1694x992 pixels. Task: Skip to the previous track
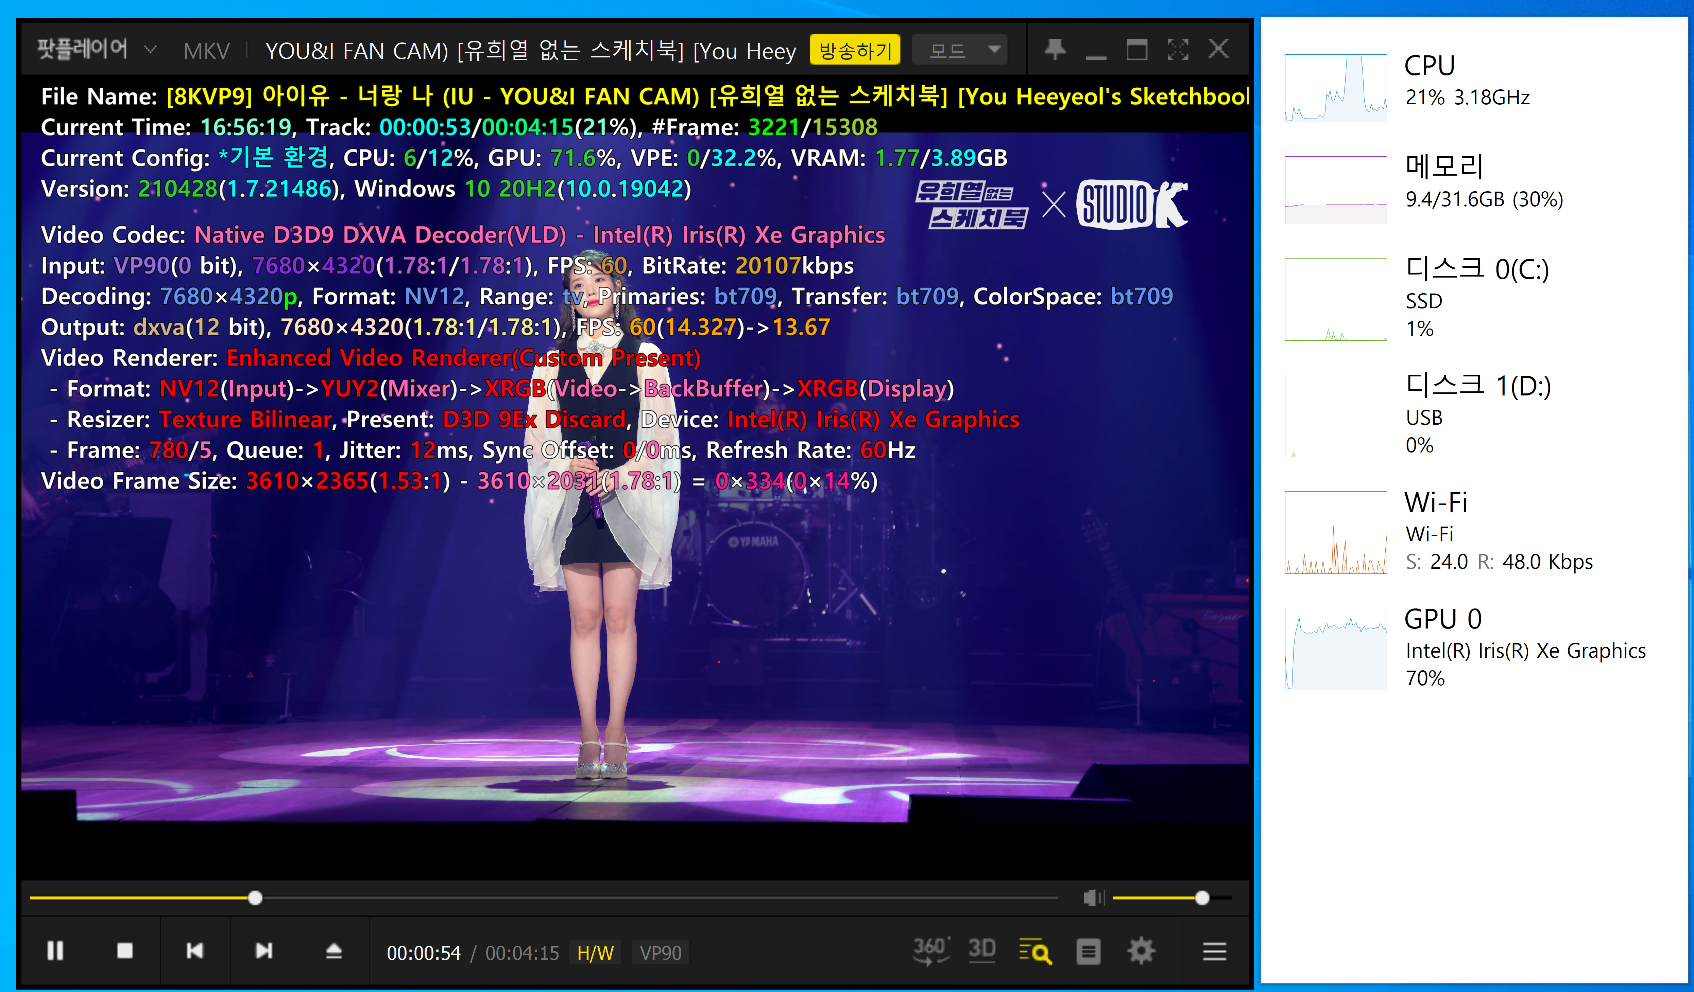click(x=195, y=951)
